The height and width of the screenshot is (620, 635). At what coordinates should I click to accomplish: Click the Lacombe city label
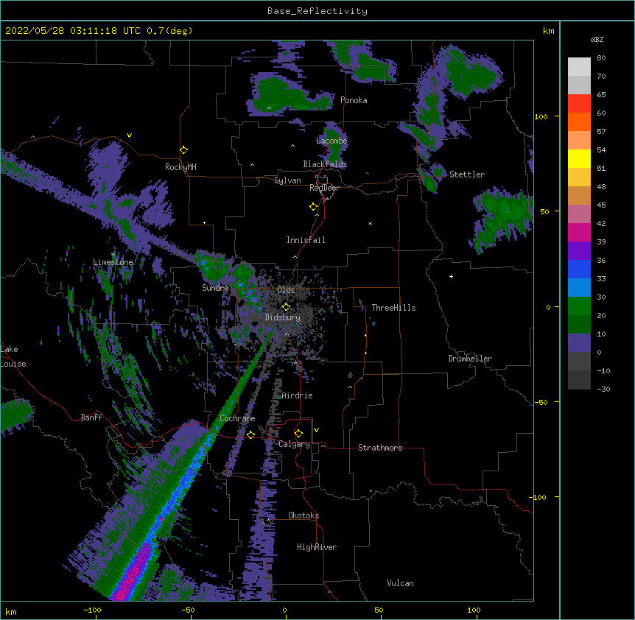[331, 141]
